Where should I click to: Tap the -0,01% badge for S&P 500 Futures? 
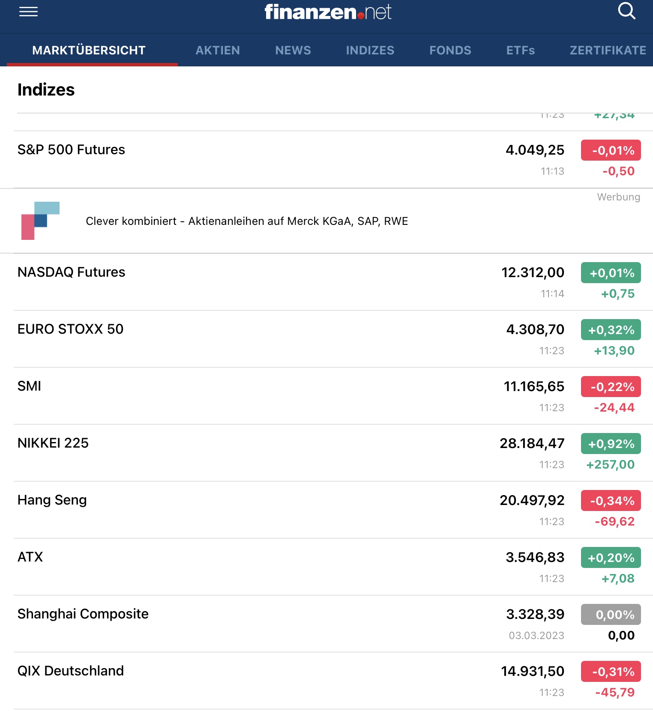coord(611,150)
